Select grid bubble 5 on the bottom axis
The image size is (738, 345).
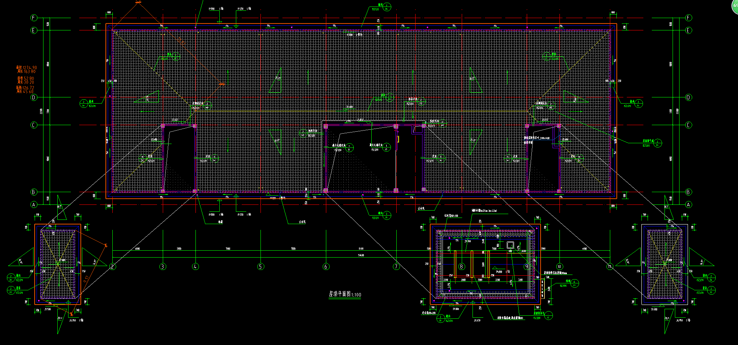[x=261, y=266]
